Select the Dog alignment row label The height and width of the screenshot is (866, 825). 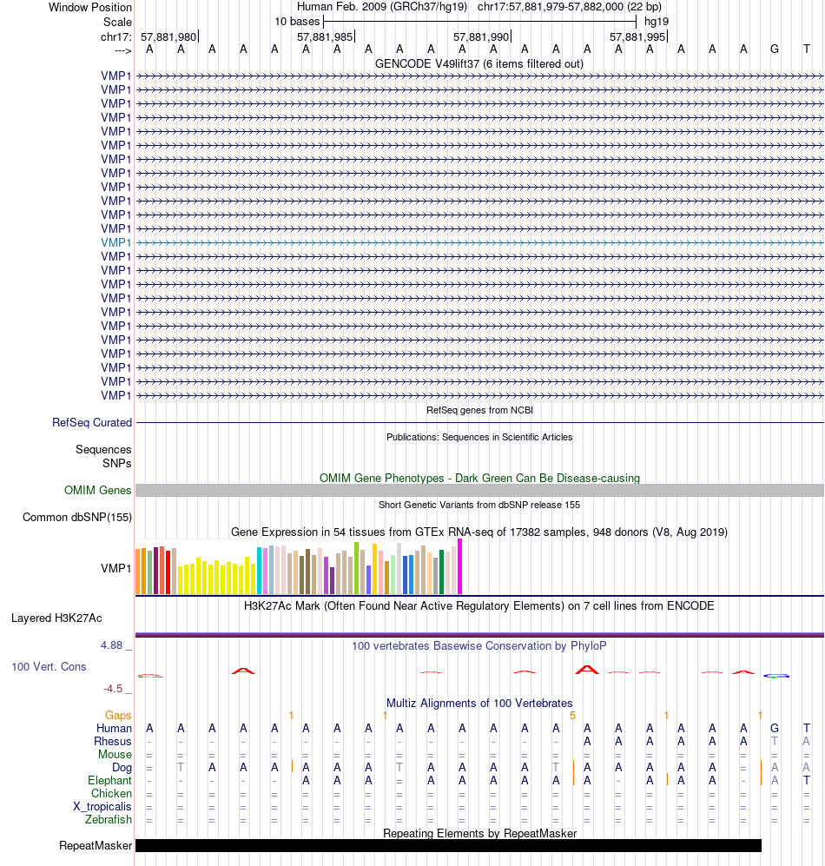[122, 768]
